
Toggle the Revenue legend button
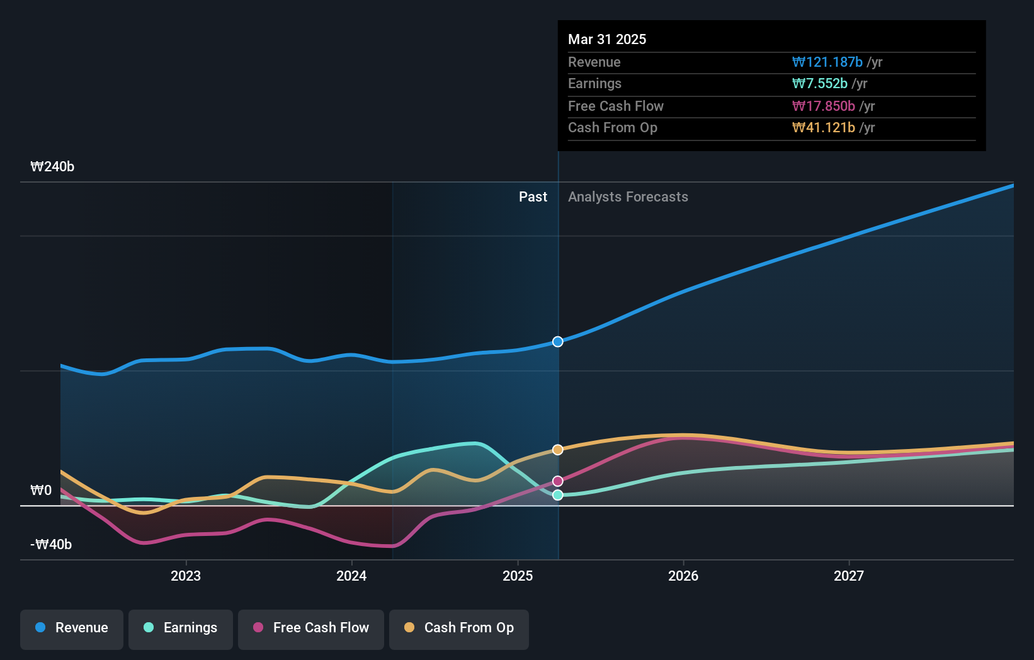tap(72, 629)
